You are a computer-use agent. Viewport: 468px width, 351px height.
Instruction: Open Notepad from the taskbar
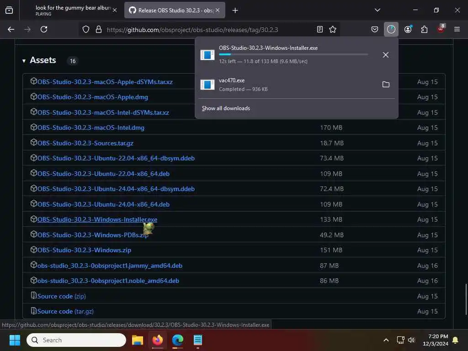pyautogui.click(x=197, y=340)
